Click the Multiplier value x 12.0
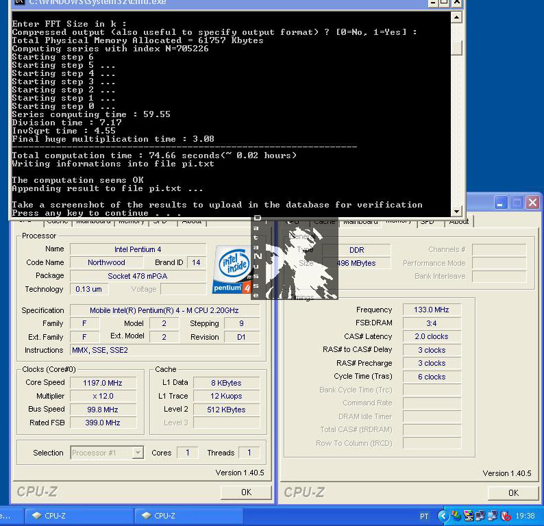544x526 pixels. 103,396
